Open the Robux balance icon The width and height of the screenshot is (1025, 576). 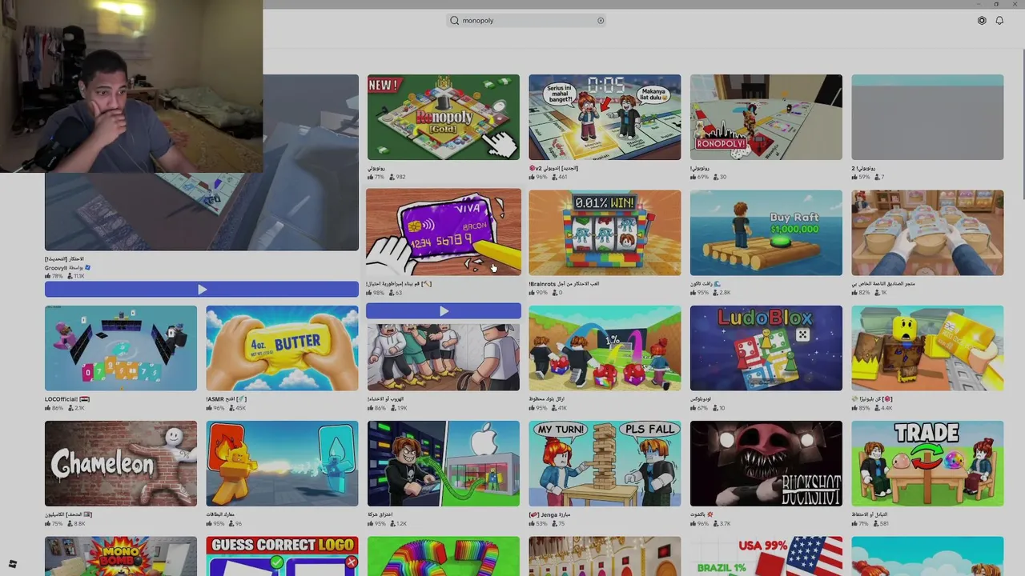click(x=982, y=21)
